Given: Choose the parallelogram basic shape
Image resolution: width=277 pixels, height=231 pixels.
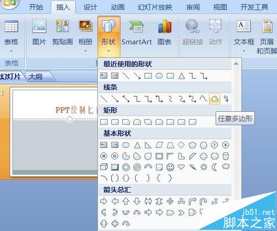Looking at the screenshot, I should [159, 145].
